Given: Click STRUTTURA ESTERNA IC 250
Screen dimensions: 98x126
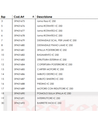Looking at the screenshot, I should click(x=52, y=60).
